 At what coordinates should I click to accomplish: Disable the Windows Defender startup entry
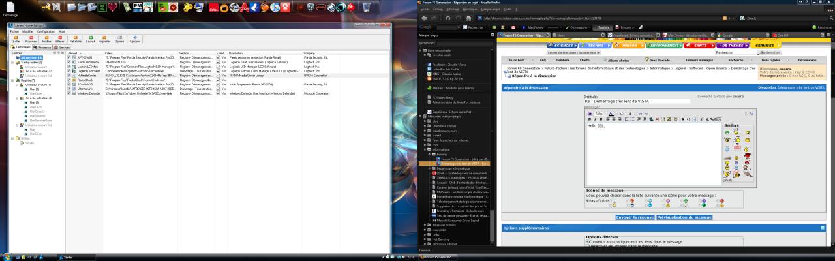[x=68, y=93]
